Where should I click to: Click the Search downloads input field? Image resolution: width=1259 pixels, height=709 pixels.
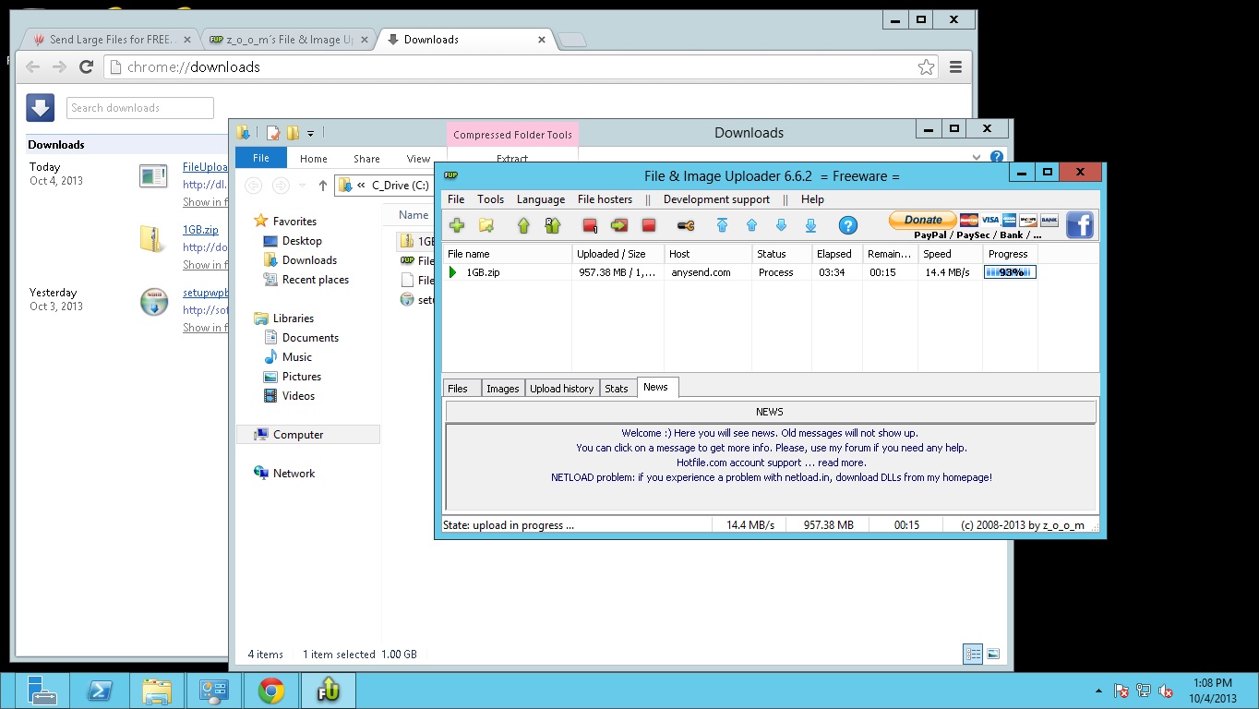tap(140, 108)
